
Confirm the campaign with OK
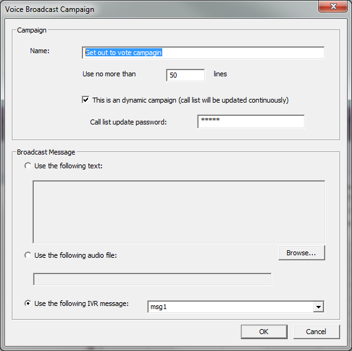pyautogui.click(x=264, y=332)
